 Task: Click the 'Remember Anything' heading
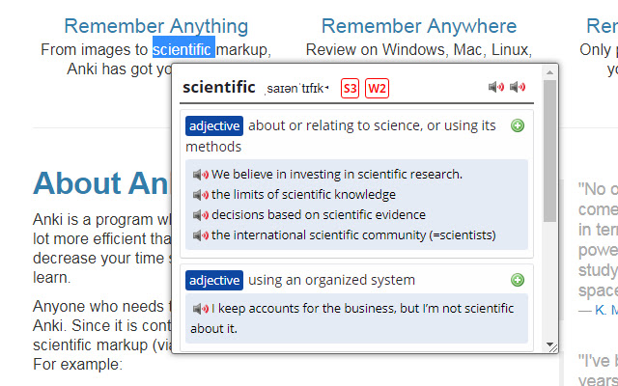[x=155, y=26]
